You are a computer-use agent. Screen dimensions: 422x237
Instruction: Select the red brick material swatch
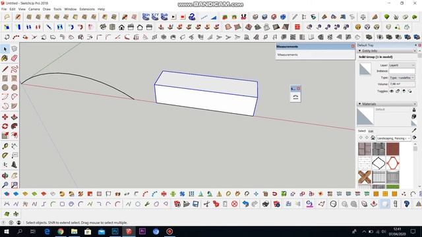click(393, 149)
